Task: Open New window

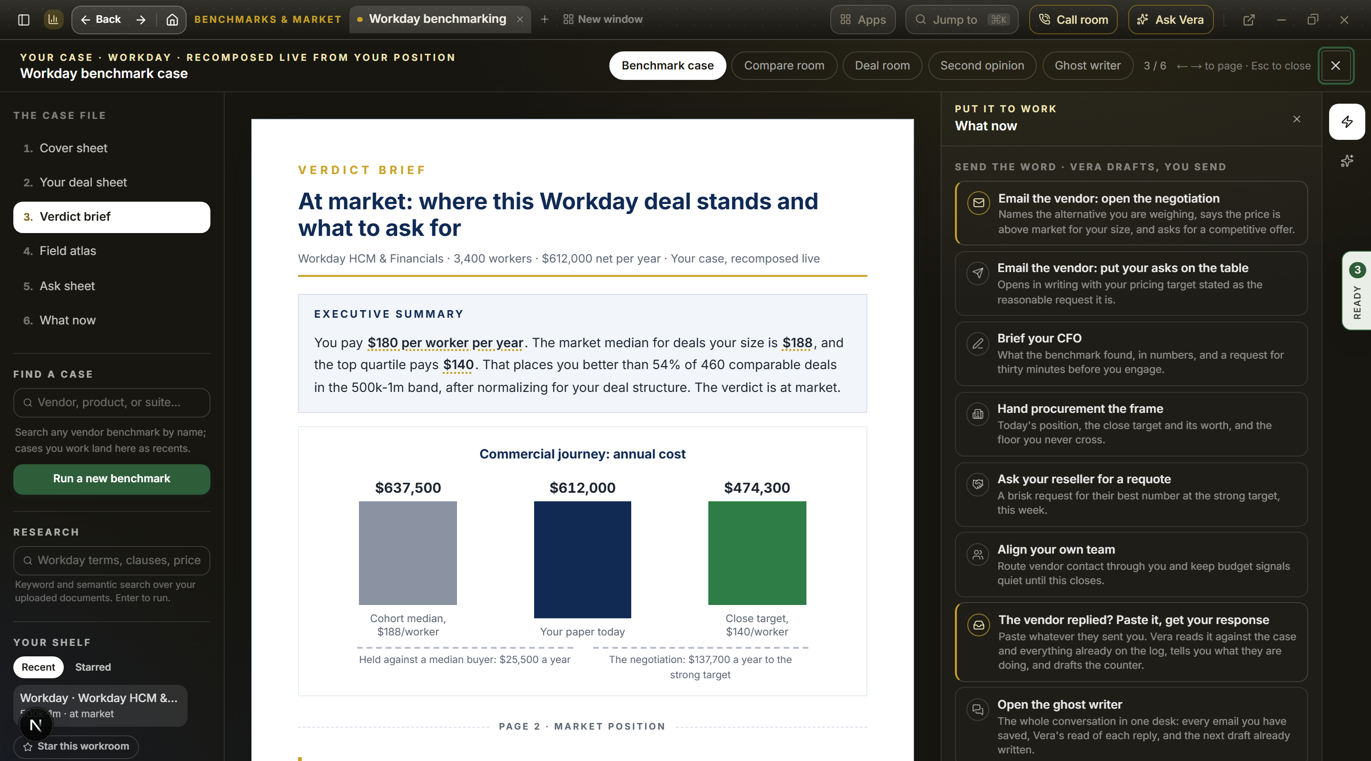Action: pyautogui.click(x=603, y=20)
